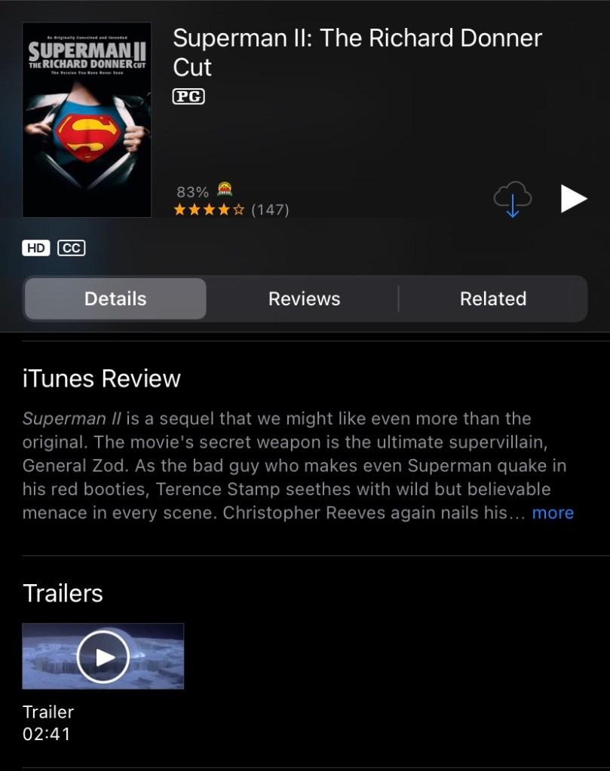
Task: Play the trailer via the circular play icon
Action: click(x=103, y=656)
